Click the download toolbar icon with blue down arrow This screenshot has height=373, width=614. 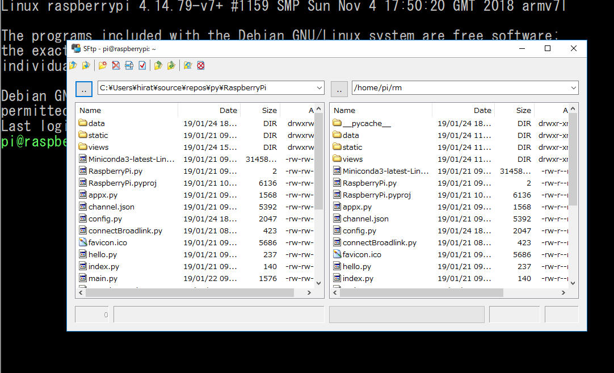86,65
